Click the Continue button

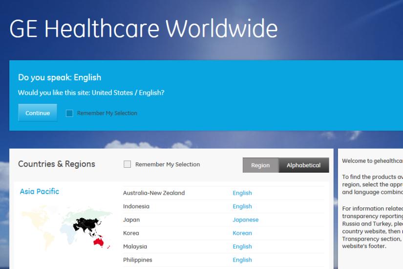38,113
